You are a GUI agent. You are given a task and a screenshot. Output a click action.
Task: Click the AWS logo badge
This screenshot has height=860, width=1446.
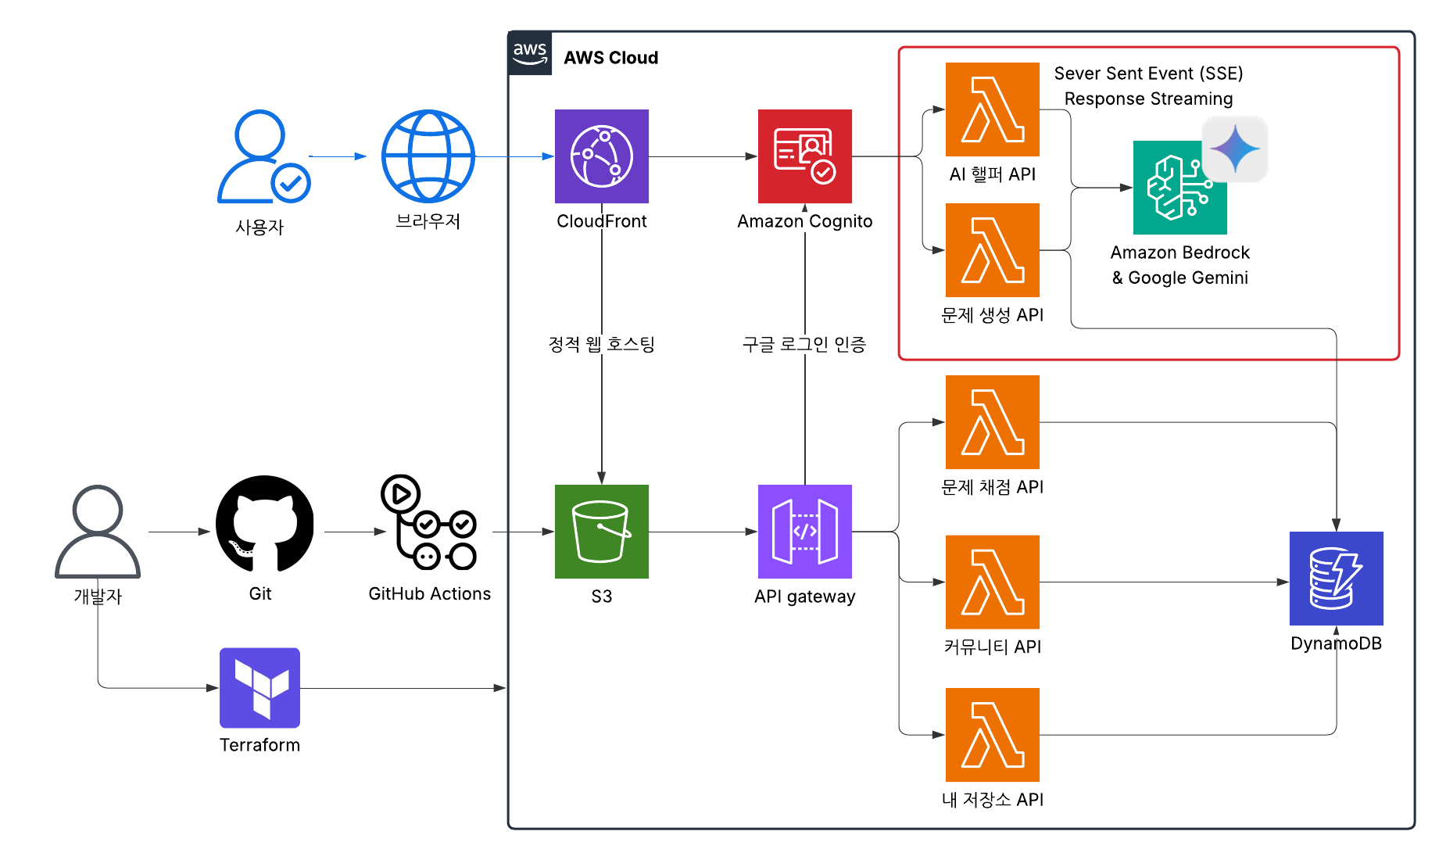tap(530, 54)
